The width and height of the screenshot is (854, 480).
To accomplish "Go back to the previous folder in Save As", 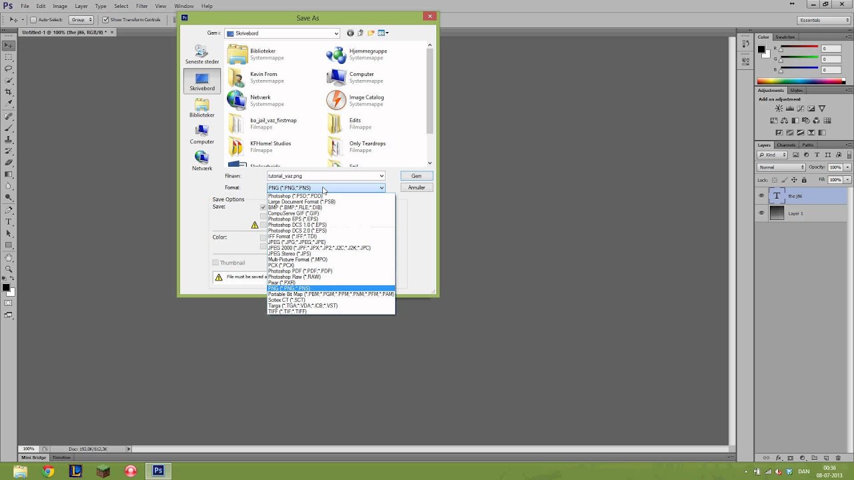I will 350,33.
